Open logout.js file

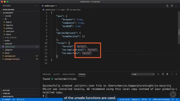pos(9,25)
